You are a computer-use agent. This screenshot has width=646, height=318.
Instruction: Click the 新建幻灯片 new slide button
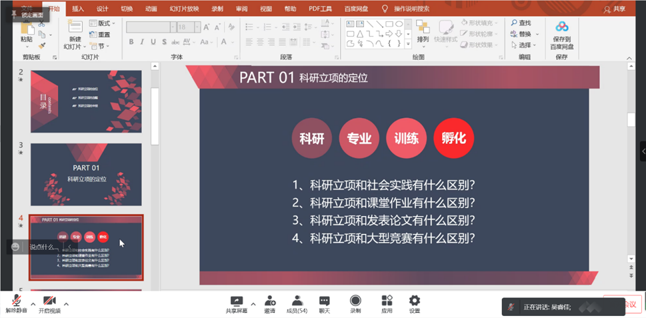coord(75,33)
